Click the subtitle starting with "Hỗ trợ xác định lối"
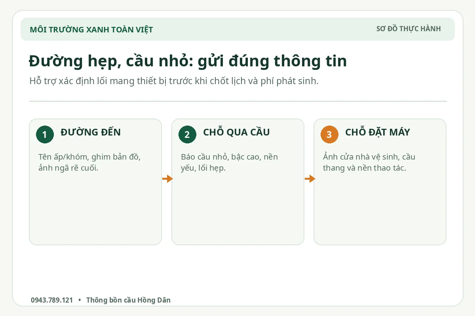Screen dimensions: 475x316 174,81
